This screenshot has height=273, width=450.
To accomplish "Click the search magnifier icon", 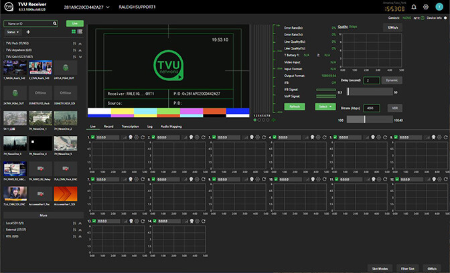I will click(54, 23).
